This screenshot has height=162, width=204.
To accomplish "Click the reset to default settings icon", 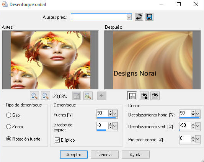I will (x=139, y=17).
